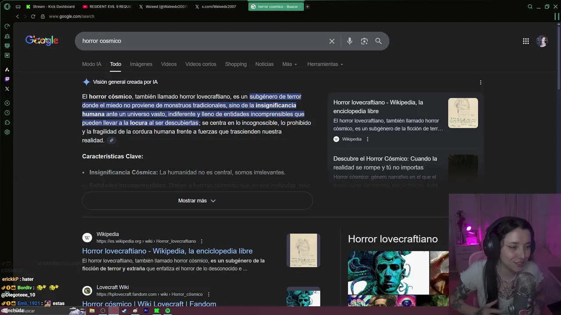Open options dots beside hplovecraft.fandom.com URL
Viewport: 561px width, 315px height.
pos(209,294)
